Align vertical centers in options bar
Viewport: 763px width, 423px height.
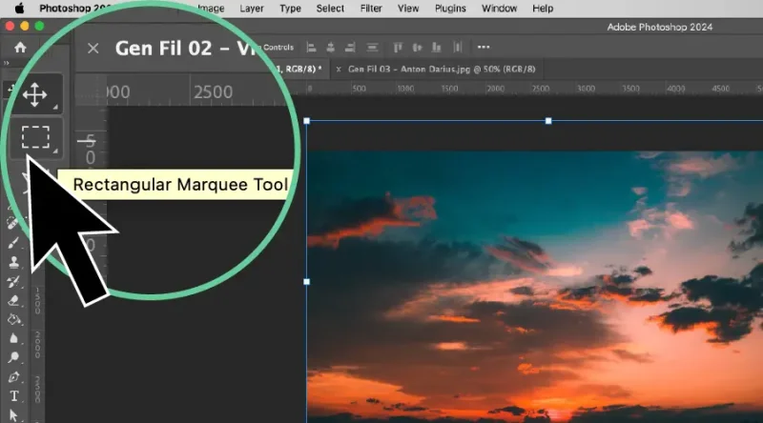point(417,48)
